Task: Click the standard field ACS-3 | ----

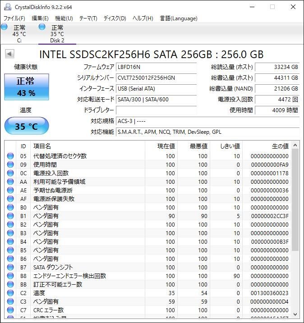Action: [x=207, y=121]
